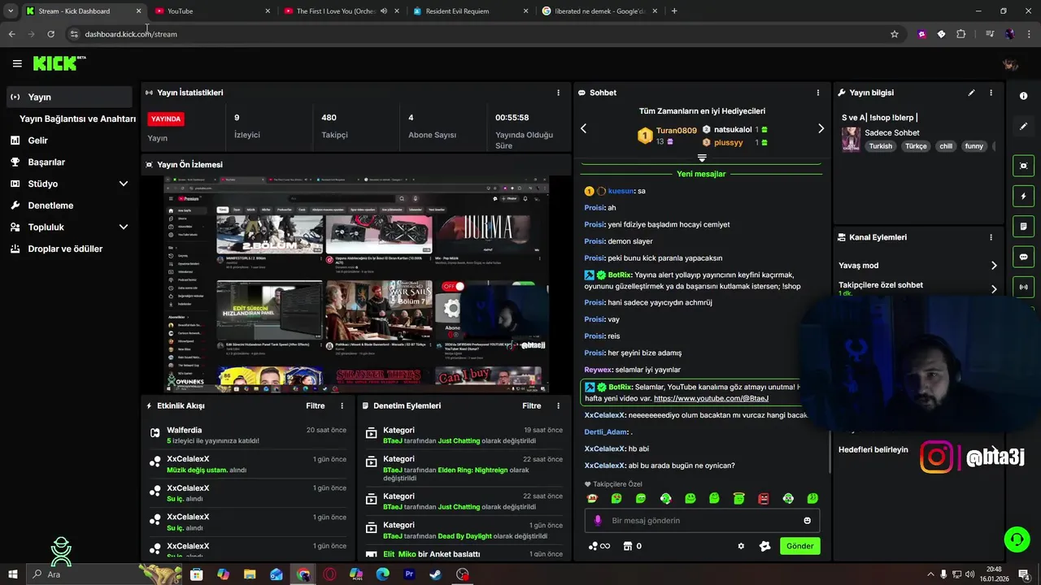
Task: Jump to Yeni mesajlar in chat
Action: [x=701, y=174]
